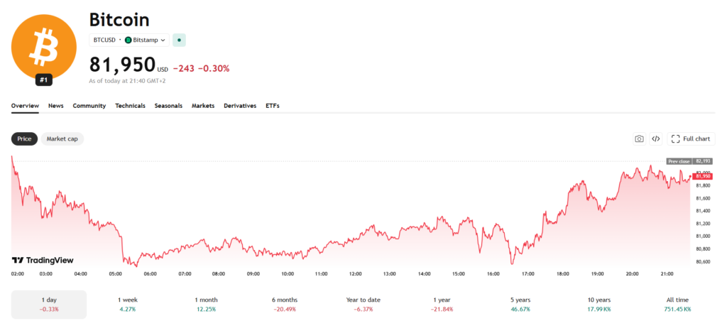Click the 02:00 time axis label

tap(18, 274)
